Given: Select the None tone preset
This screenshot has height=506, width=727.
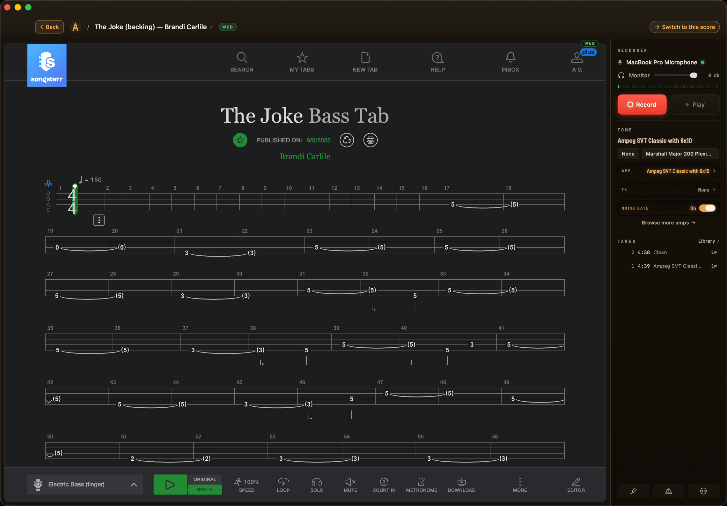Looking at the screenshot, I should [628, 154].
